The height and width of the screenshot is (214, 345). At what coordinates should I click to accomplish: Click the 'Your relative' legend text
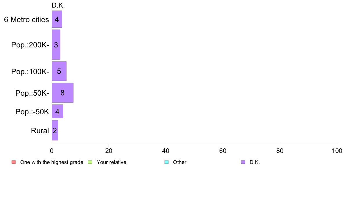pos(111,162)
